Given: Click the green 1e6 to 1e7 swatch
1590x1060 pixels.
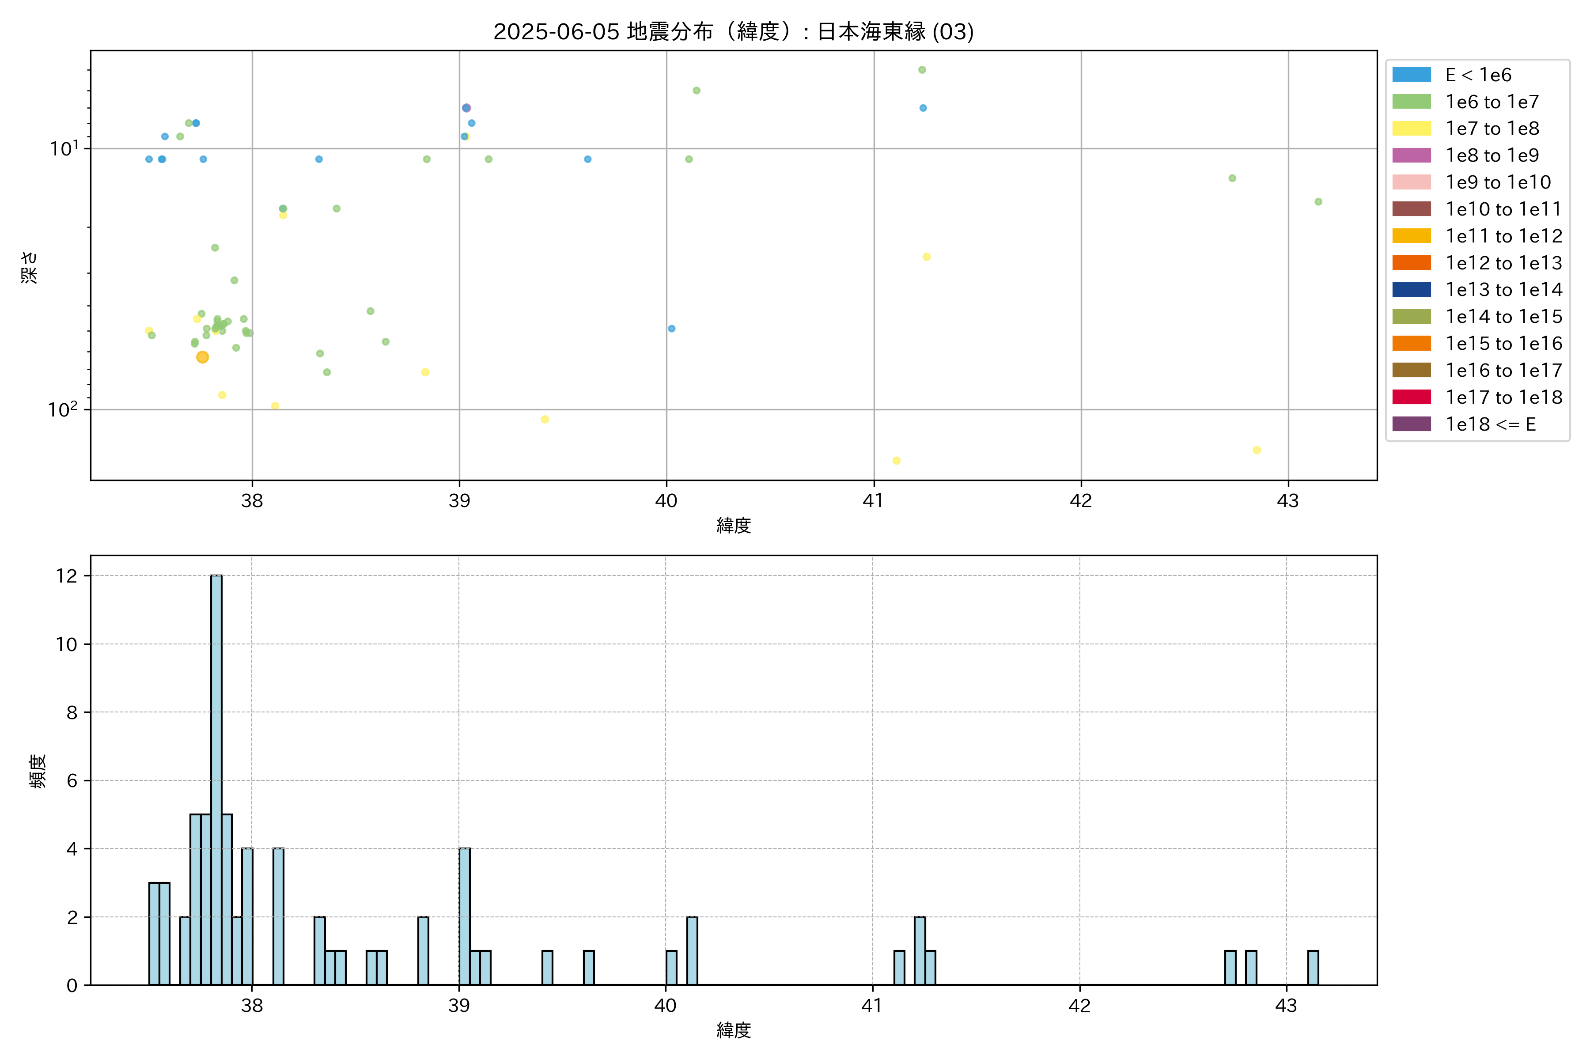Looking at the screenshot, I should pos(1411,102).
